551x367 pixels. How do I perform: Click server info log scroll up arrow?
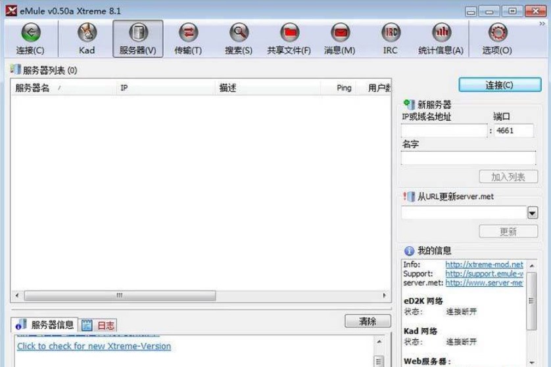[x=379, y=341]
